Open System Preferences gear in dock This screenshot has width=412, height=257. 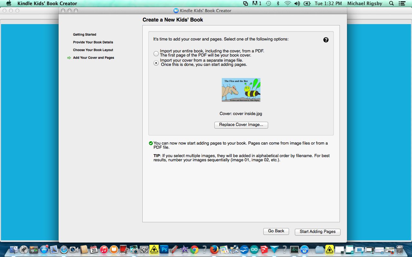[144, 249]
